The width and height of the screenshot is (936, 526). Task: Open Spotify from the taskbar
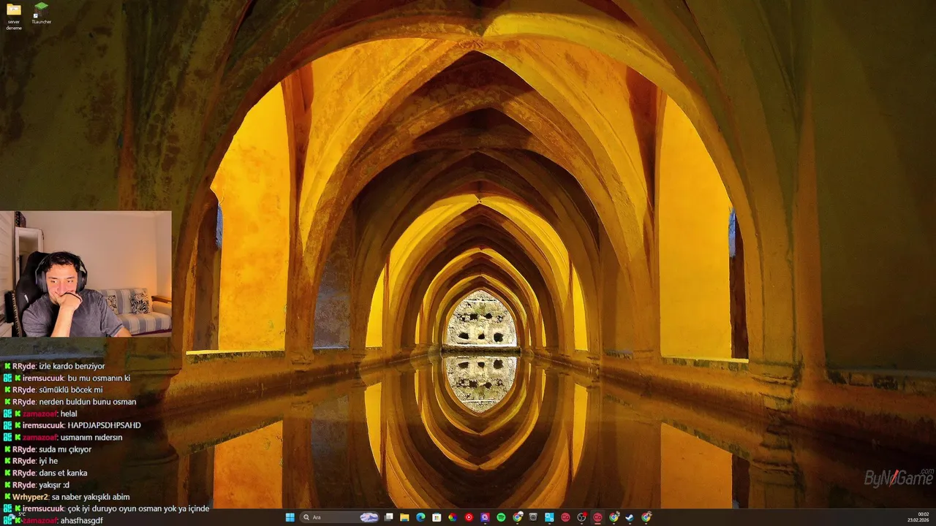click(x=501, y=517)
